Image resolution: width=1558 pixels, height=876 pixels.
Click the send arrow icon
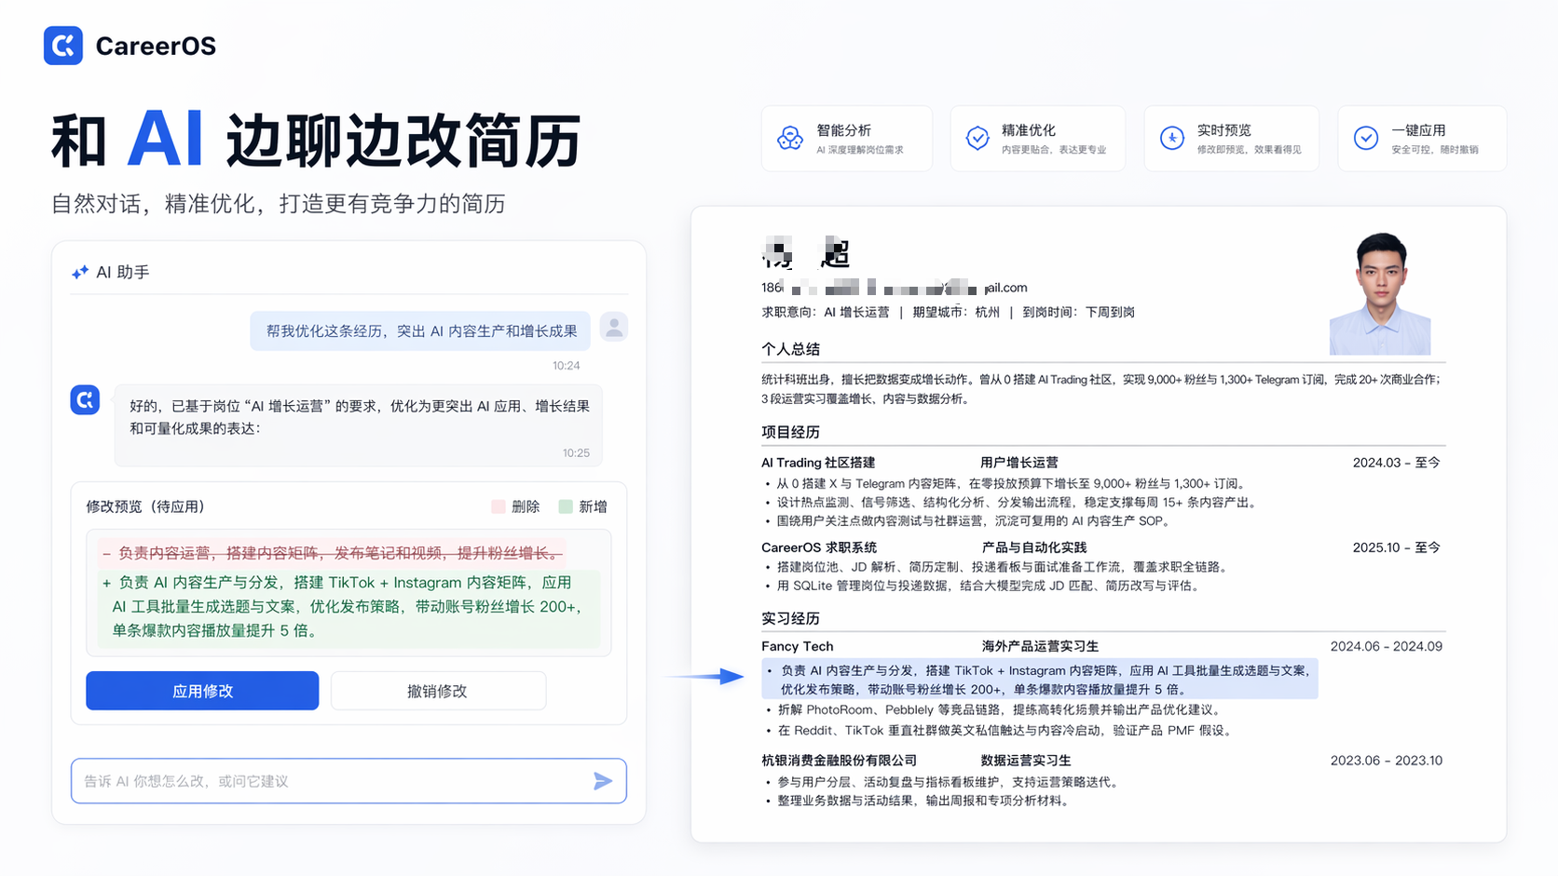click(x=603, y=781)
